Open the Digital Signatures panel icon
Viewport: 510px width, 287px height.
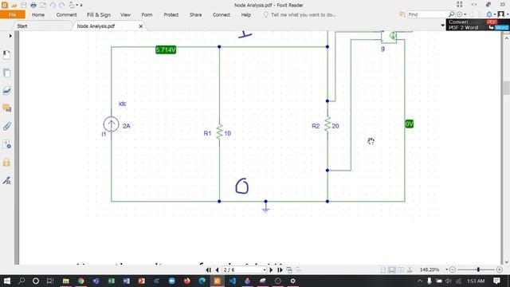click(6, 180)
